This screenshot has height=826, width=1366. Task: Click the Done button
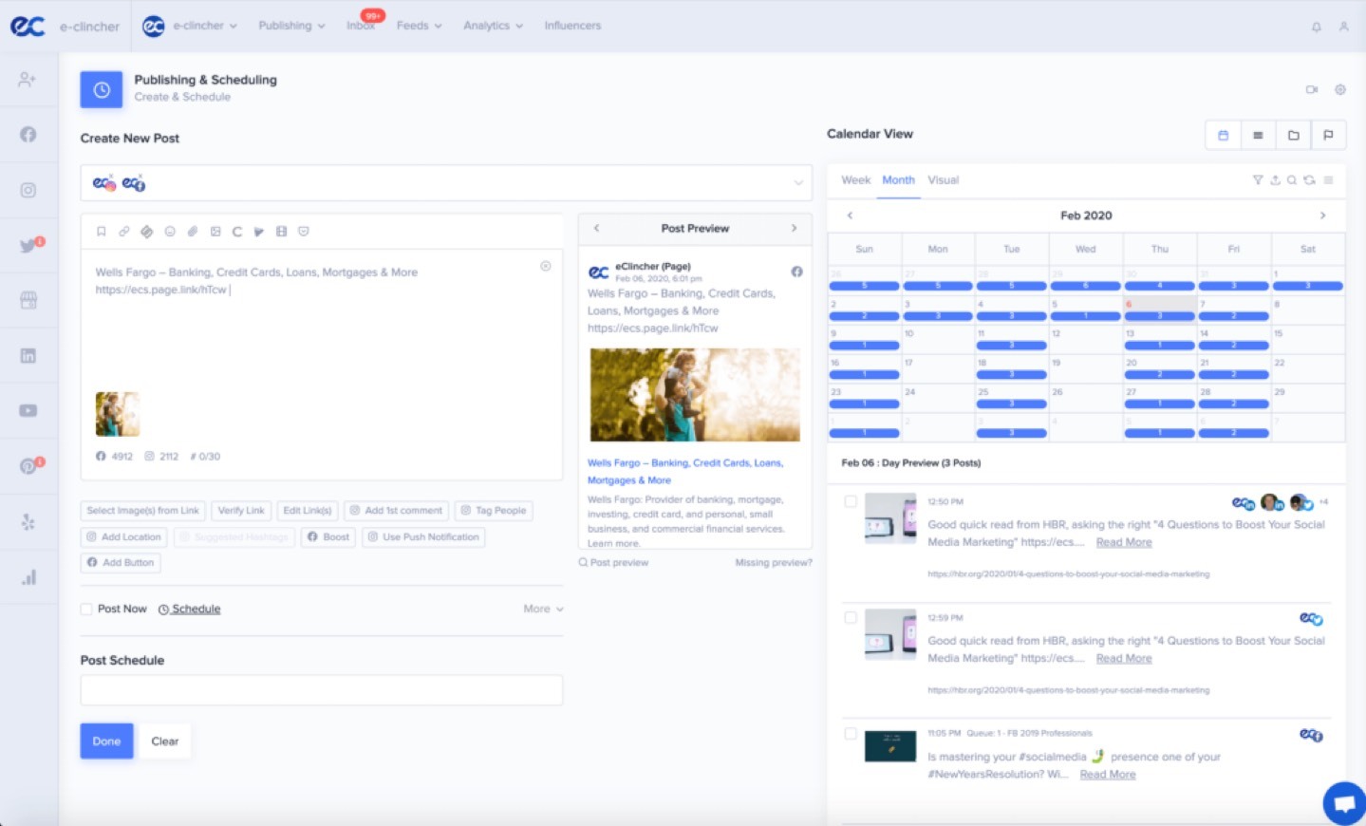point(106,742)
